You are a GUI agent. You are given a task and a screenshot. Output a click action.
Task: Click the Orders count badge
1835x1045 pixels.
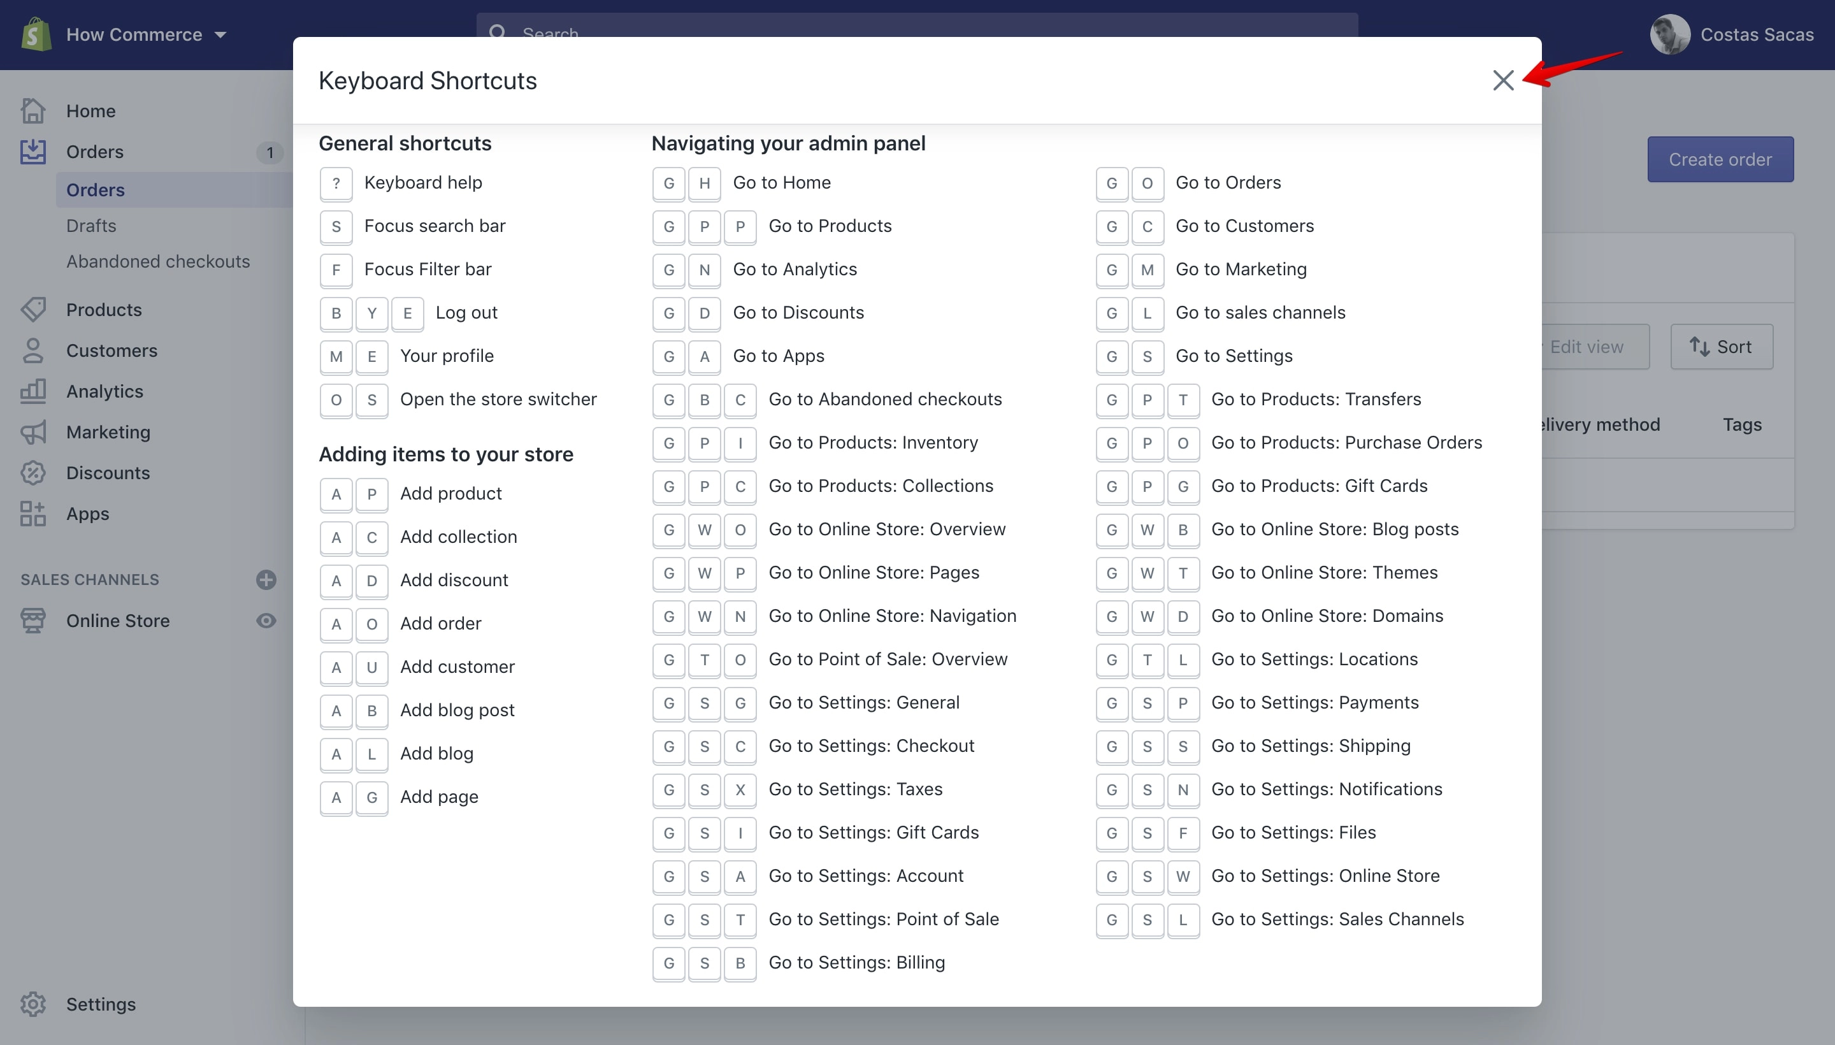coord(270,152)
